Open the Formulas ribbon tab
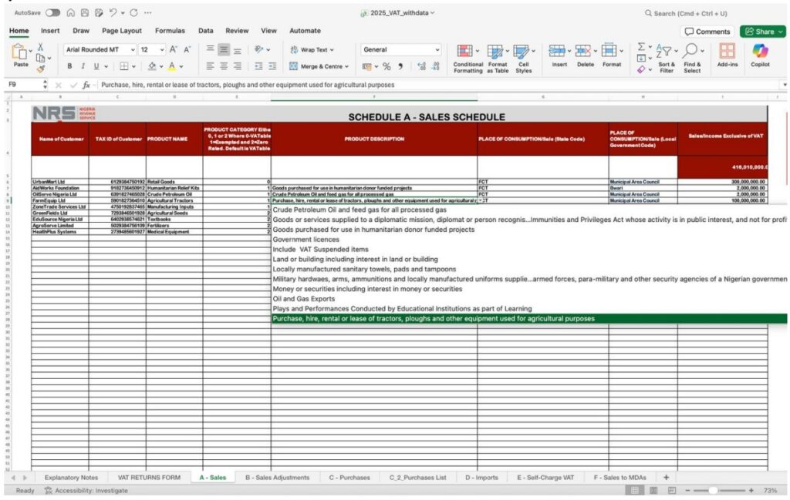Viewport: 790px width, 500px height. [x=170, y=31]
